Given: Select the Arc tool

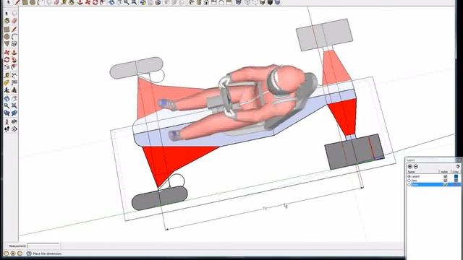Looking at the screenshot, I should point(14,37).
